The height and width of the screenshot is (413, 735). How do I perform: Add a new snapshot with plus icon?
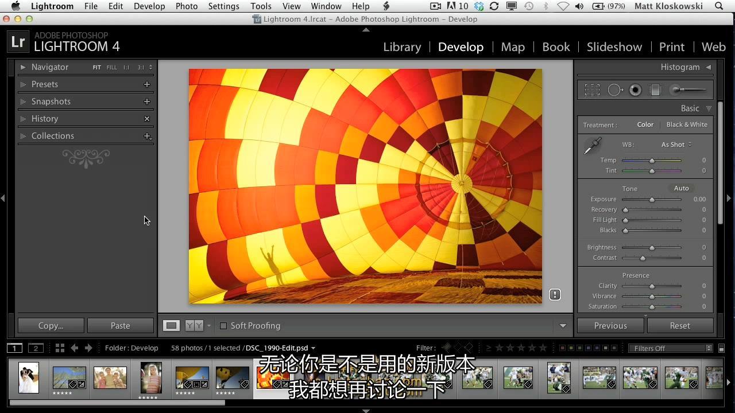(147, 102)
